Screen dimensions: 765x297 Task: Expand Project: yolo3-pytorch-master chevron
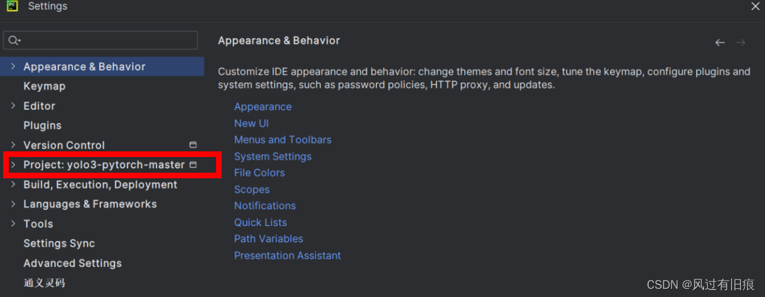click(x=13, y=165)
